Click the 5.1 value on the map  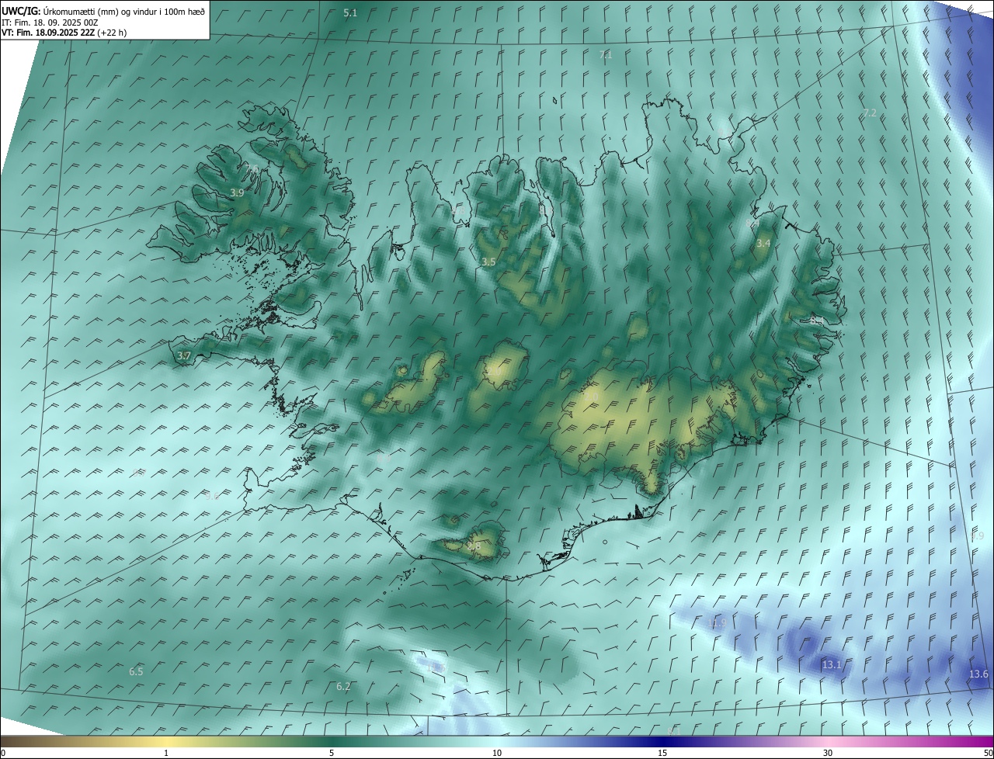tap(350, 13)
